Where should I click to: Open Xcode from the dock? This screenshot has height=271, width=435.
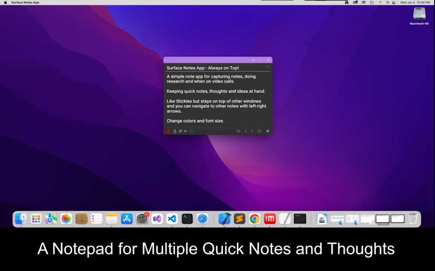(224, 219)
